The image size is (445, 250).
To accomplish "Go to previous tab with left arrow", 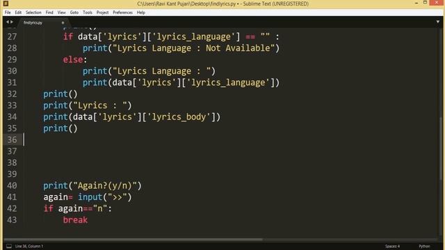I will 8,22.
